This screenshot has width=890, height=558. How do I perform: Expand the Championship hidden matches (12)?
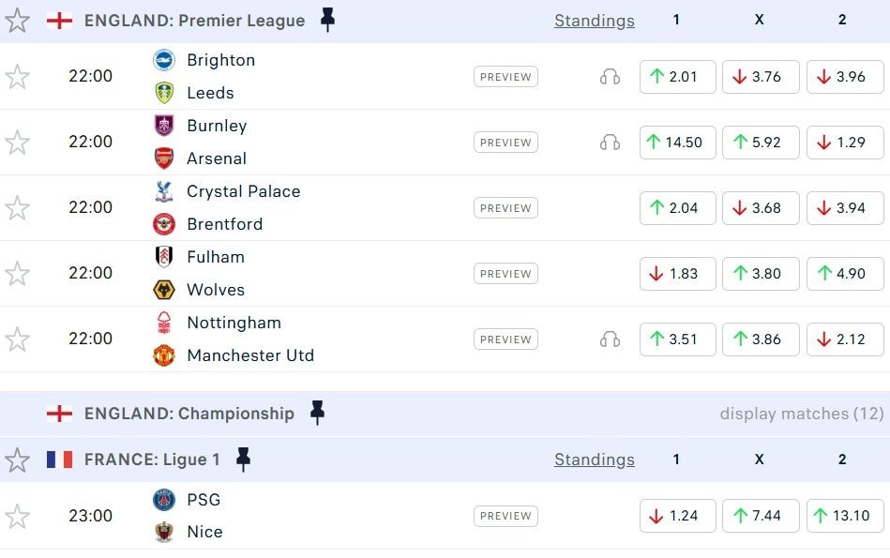(801, 414)
